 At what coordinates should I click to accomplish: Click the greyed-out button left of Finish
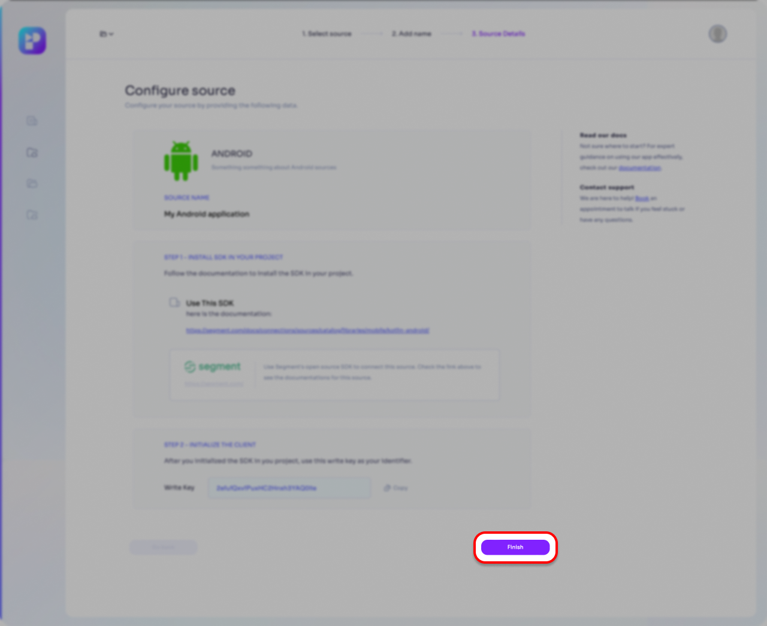pos(164,547)
